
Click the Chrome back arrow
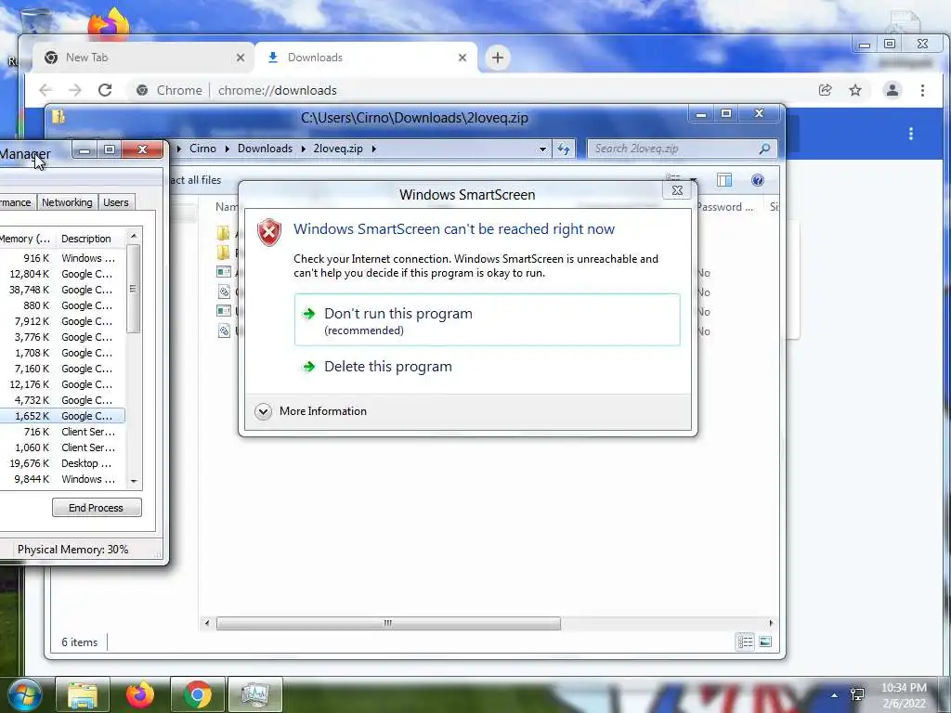click(46, 90)
